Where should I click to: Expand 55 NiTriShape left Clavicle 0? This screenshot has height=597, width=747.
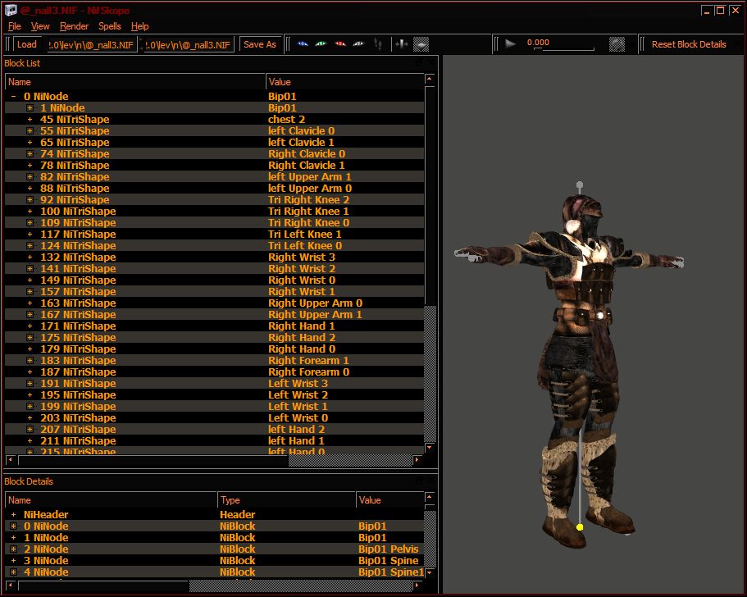click(30, 130)
